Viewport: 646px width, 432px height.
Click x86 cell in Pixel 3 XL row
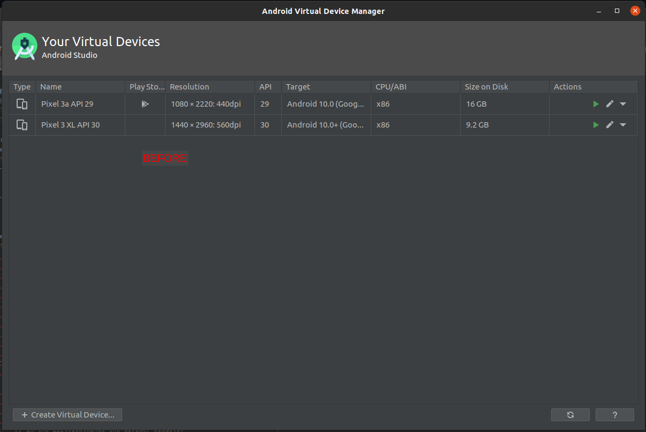416,125
